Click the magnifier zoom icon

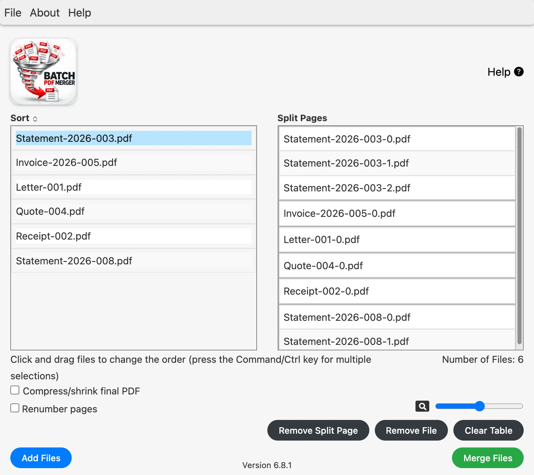(x=422, y=406)
